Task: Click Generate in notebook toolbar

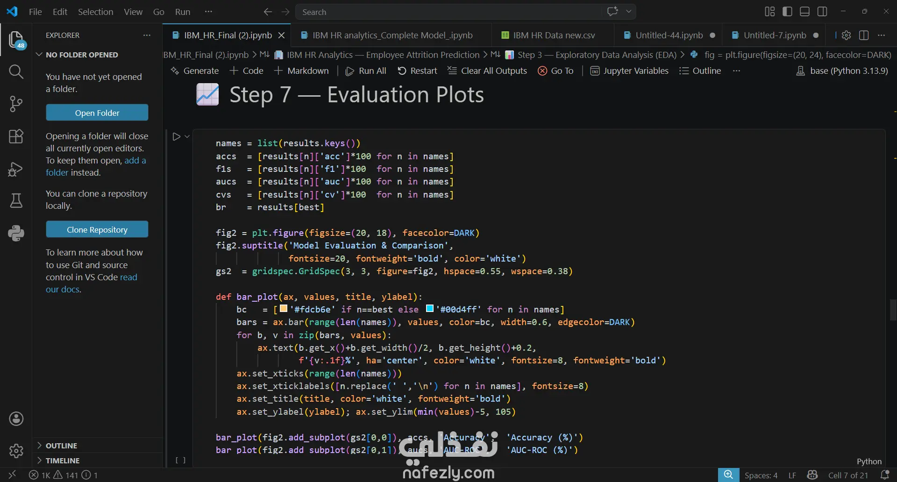Action: tap(195, 71)
